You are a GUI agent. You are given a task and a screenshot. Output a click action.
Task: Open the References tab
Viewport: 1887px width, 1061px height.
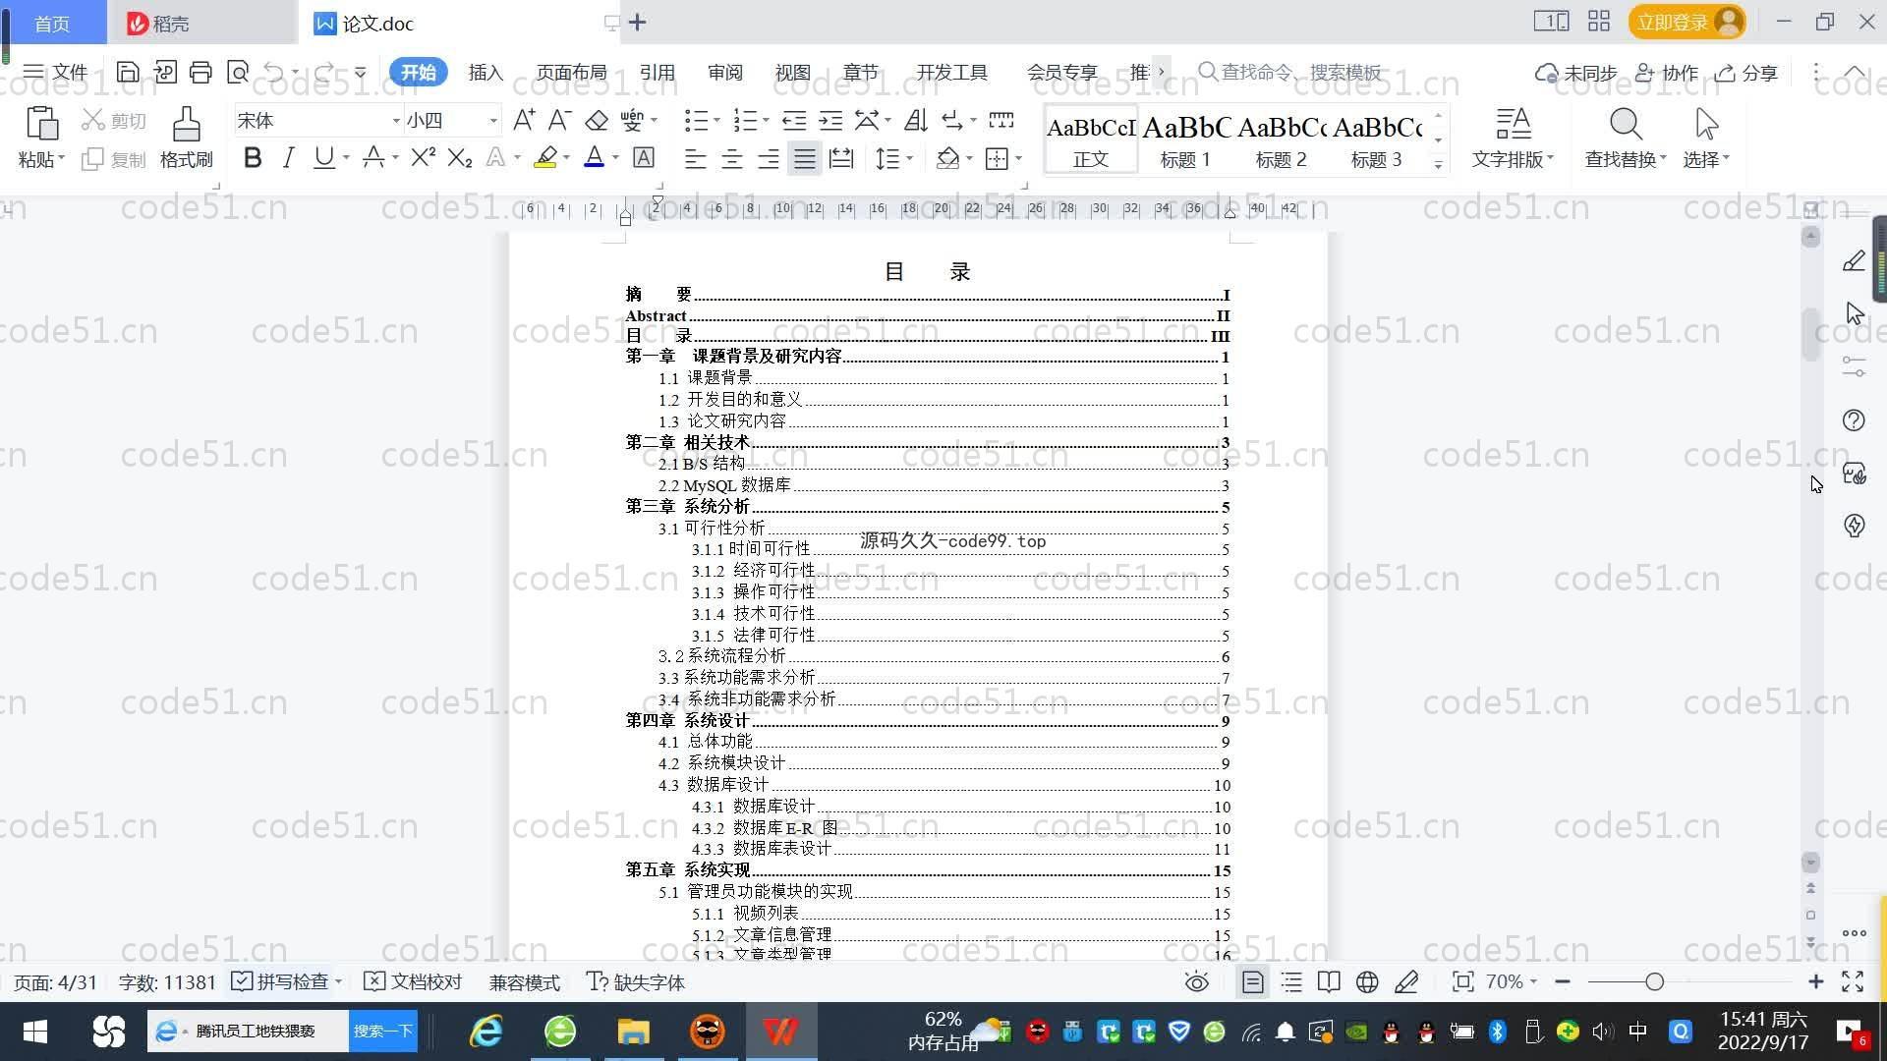pyautogui.click(x=657, y=72)
